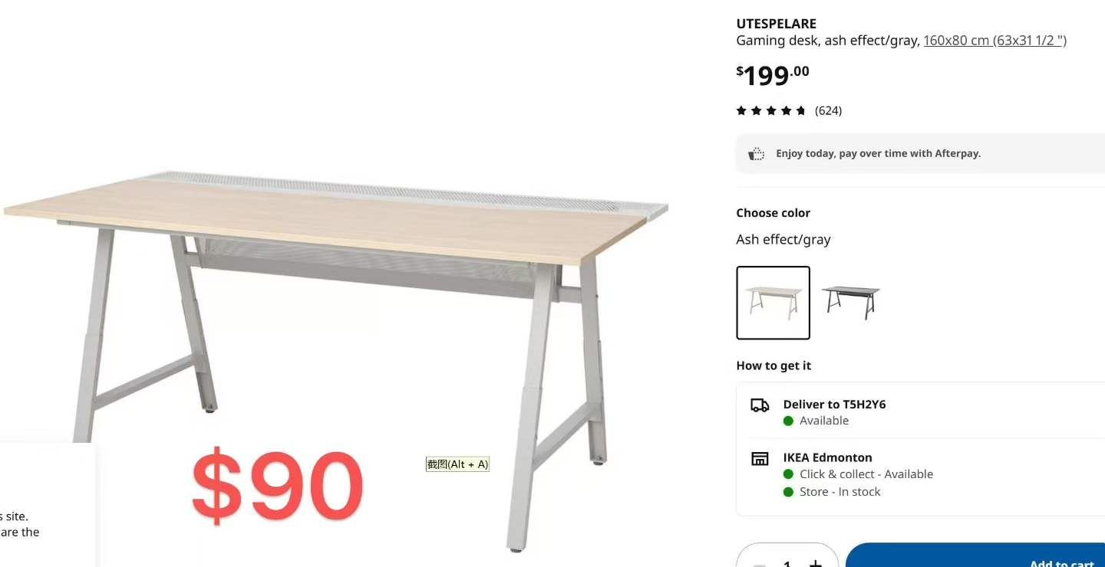Click the delivery truck icon
Screen dimensions: 1105x567
click(760, 405)
